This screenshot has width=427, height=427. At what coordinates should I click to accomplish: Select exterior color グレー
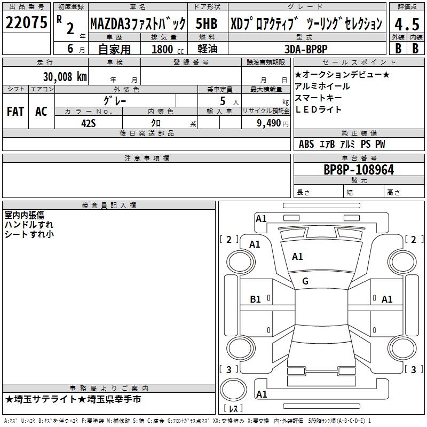115,101
